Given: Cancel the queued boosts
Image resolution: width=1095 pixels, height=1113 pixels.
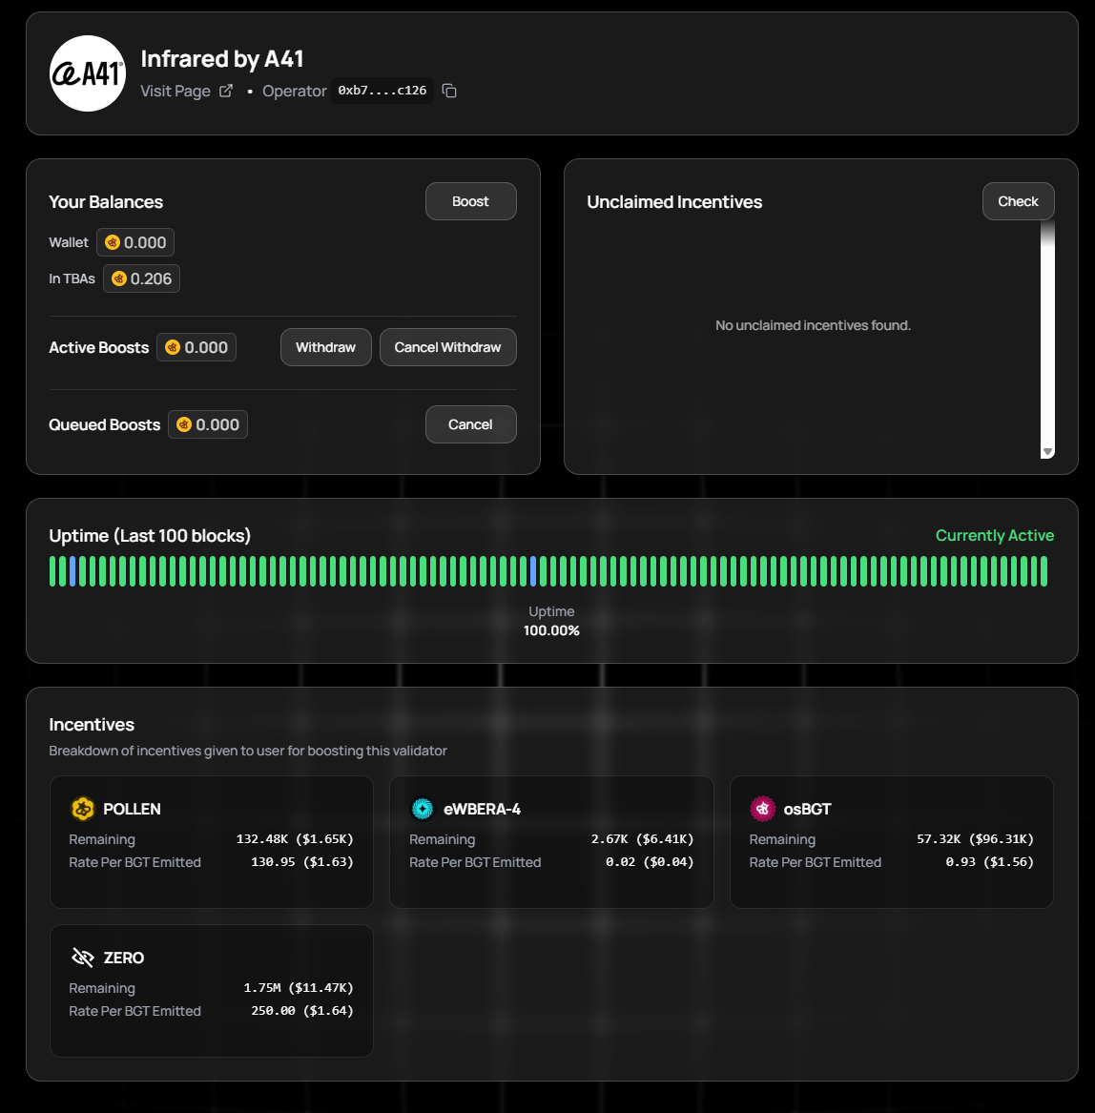Looking at the screenshot, I should [x=470, y=424].
